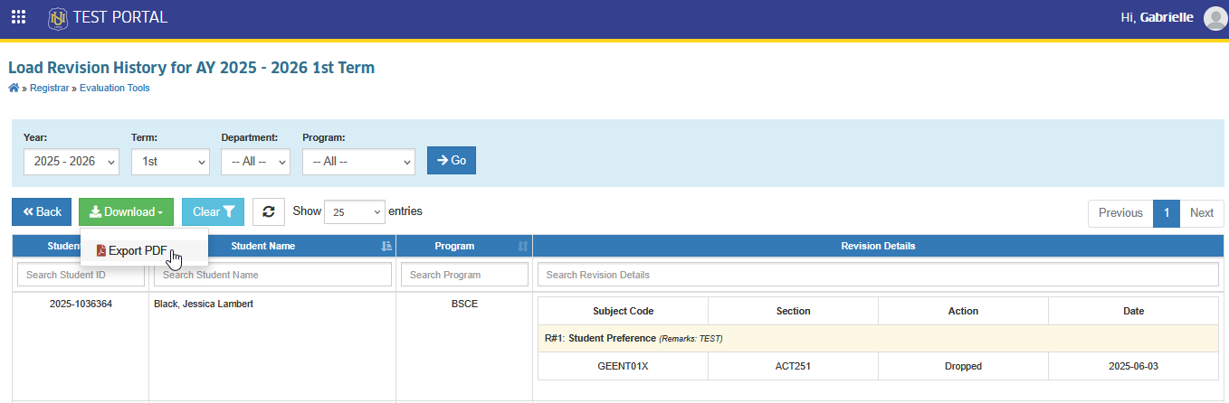Viewport: 1229px width, 403px height.
Task: Click the university logo in header
Action: click(57, 17)
